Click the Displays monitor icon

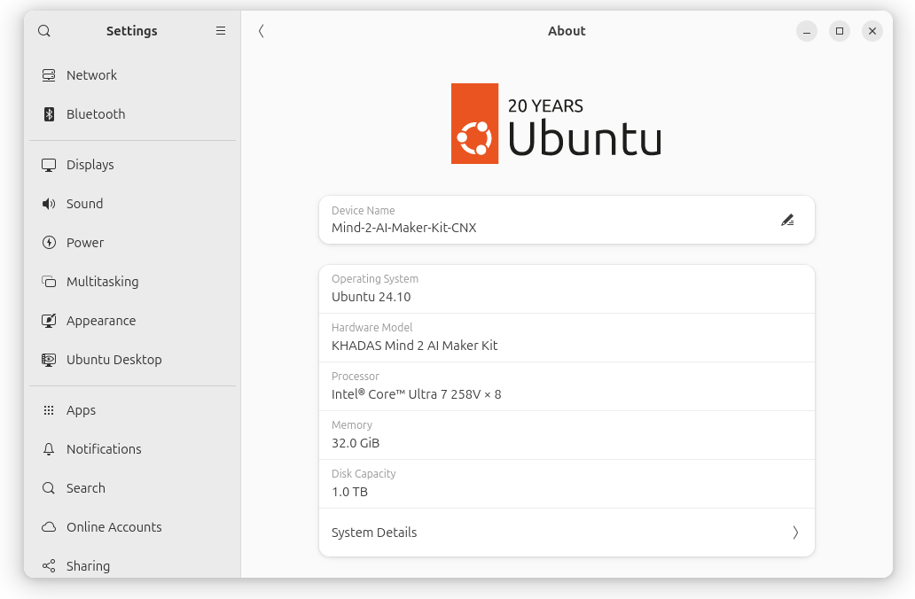(49, 165)
